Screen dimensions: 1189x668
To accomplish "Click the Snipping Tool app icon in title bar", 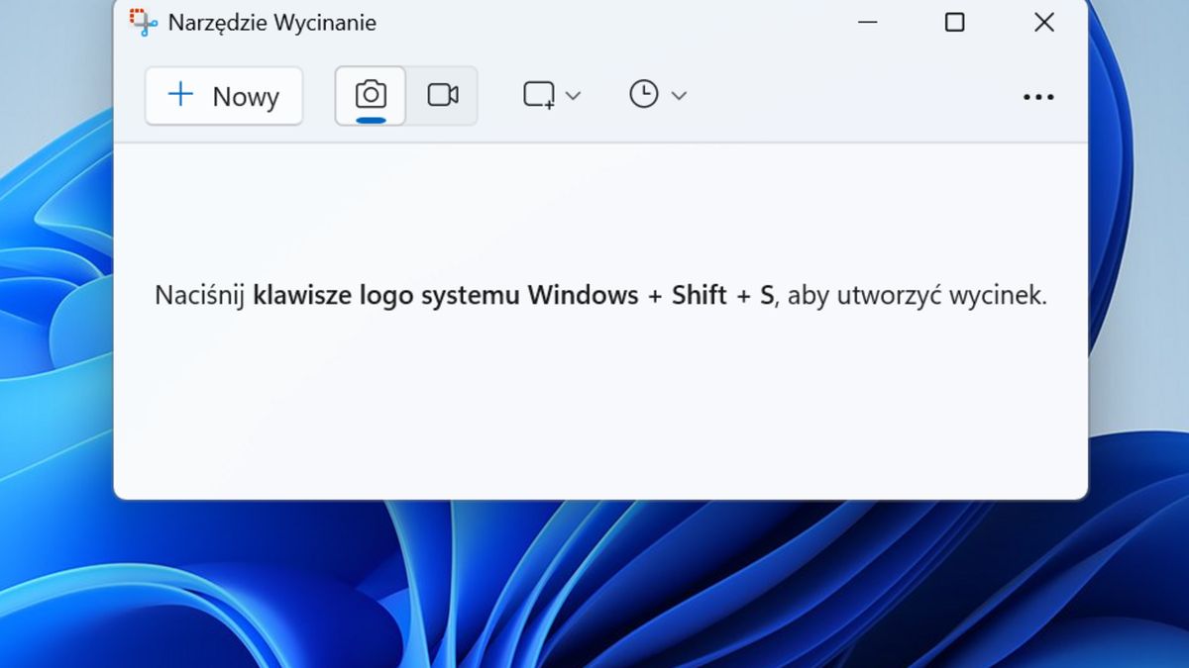I will (x=144, y=23).
